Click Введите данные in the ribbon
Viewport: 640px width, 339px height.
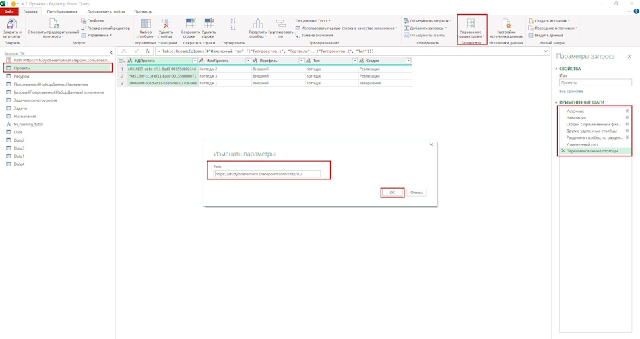click(546, 36)
